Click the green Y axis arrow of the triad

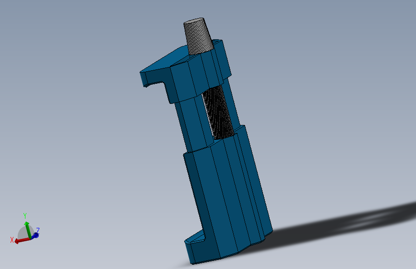click(x=28, y=229)
